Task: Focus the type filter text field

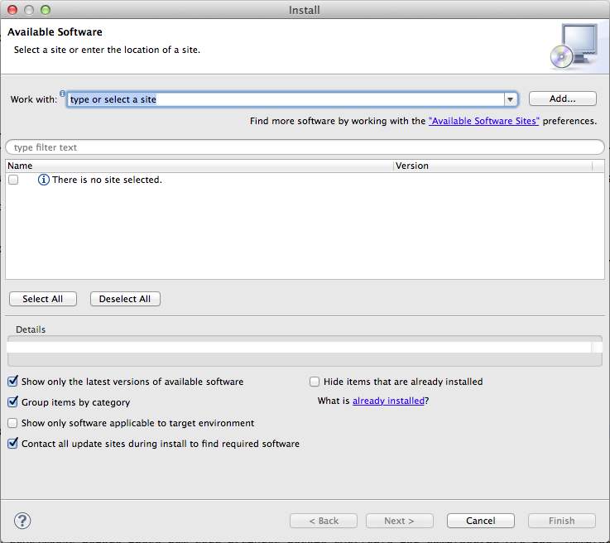Action: point(305,147)
